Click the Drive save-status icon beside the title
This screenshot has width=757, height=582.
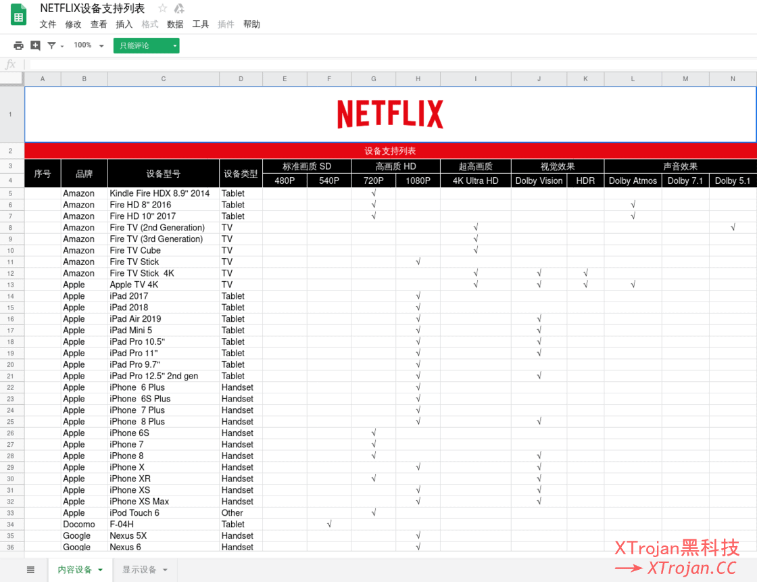point(179,8)
